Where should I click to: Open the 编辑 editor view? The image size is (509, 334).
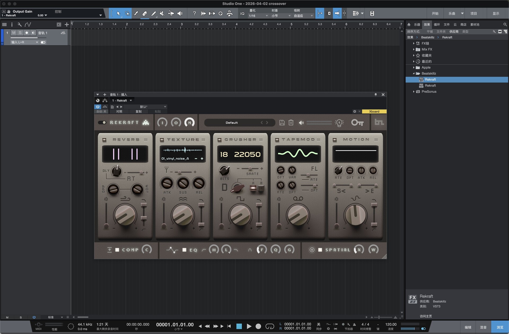click(468, 327)
